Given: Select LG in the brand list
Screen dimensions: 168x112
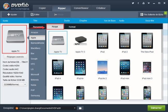Looking at the screenshot, I should click(37, 69).
